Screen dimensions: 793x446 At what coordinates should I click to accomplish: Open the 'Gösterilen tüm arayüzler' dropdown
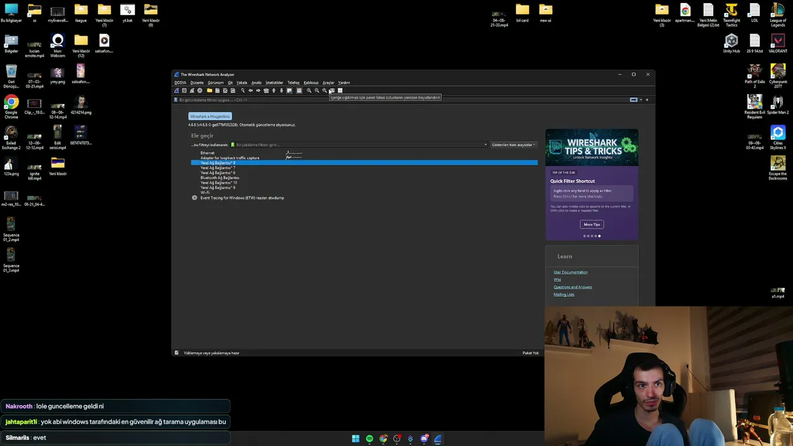coord(514,145)
